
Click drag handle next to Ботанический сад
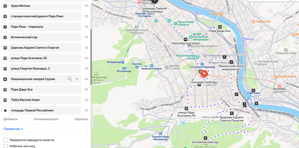(x=86, y=37)
